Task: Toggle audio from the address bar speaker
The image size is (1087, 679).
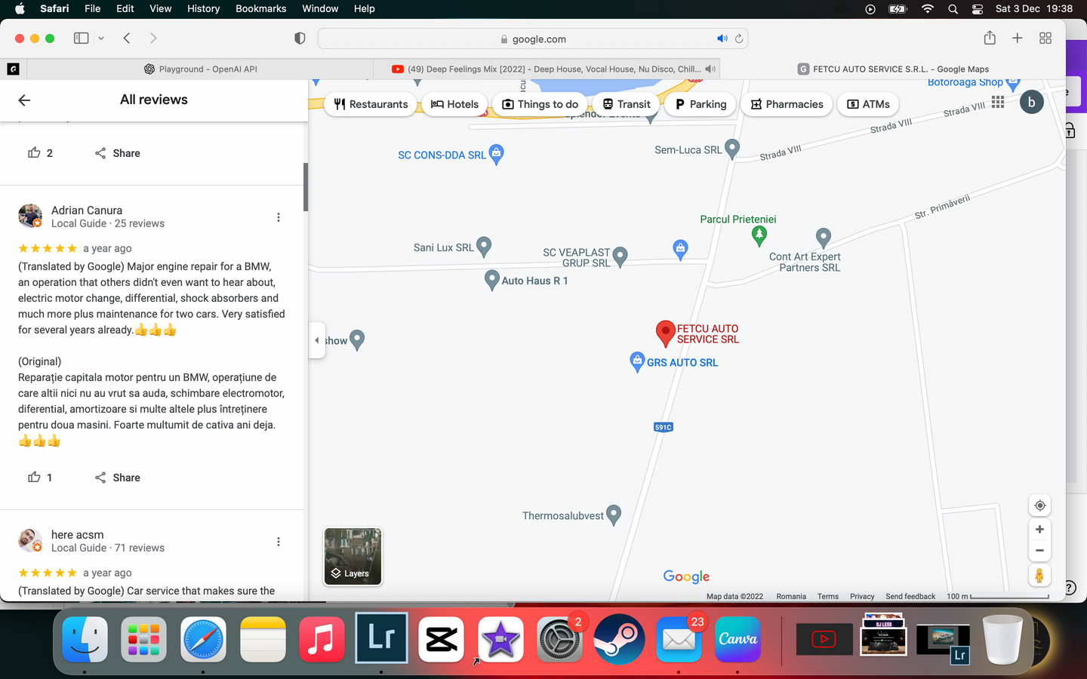Action: 722,38
